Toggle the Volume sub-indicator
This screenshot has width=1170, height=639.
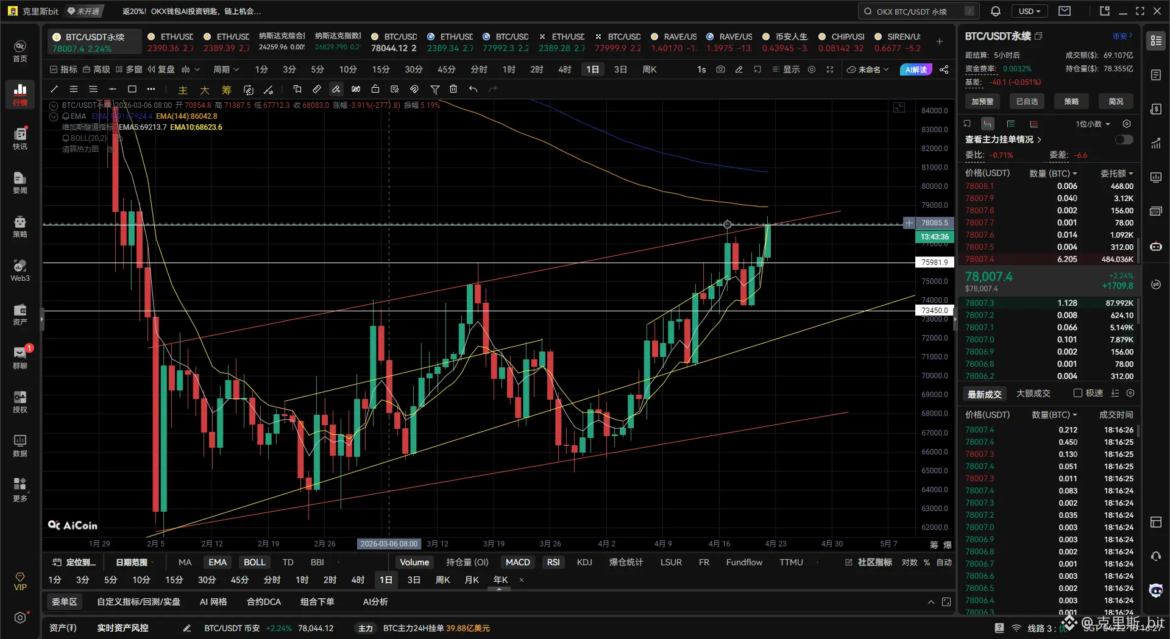tap(414, 562)
